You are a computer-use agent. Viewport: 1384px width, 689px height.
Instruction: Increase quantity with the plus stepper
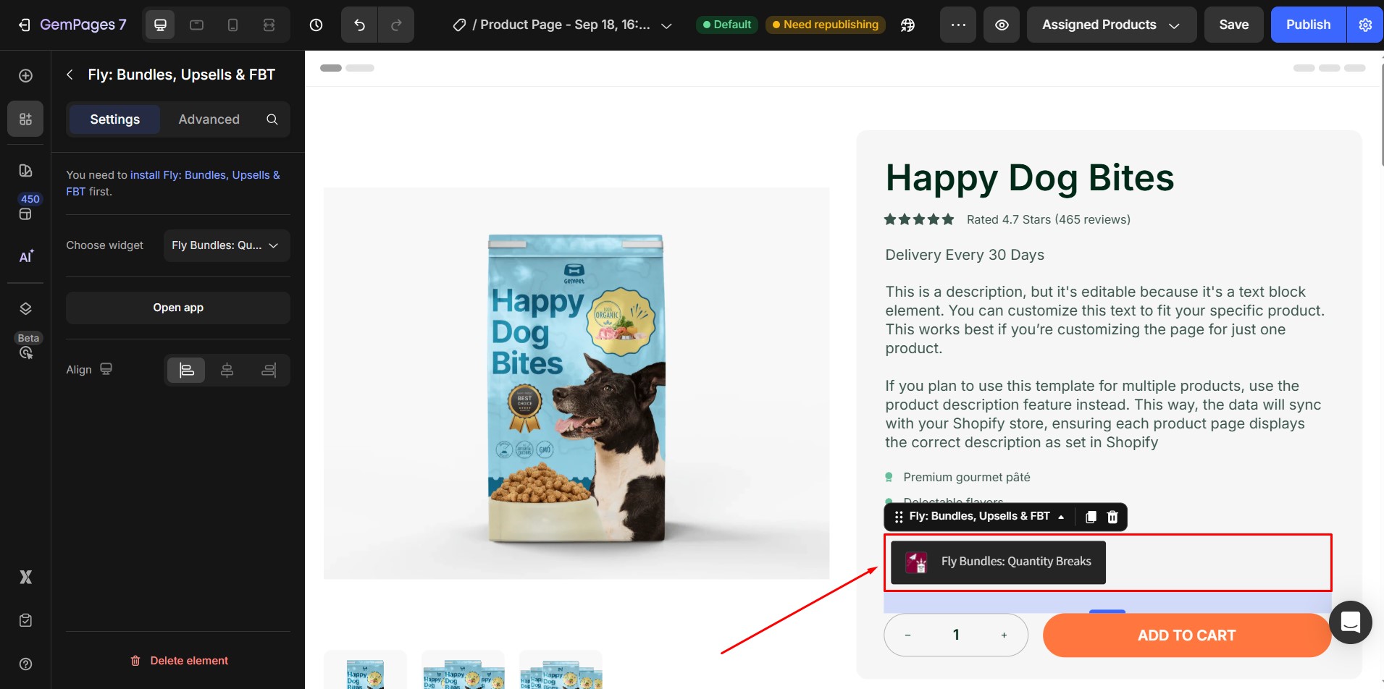[1004, 635]
